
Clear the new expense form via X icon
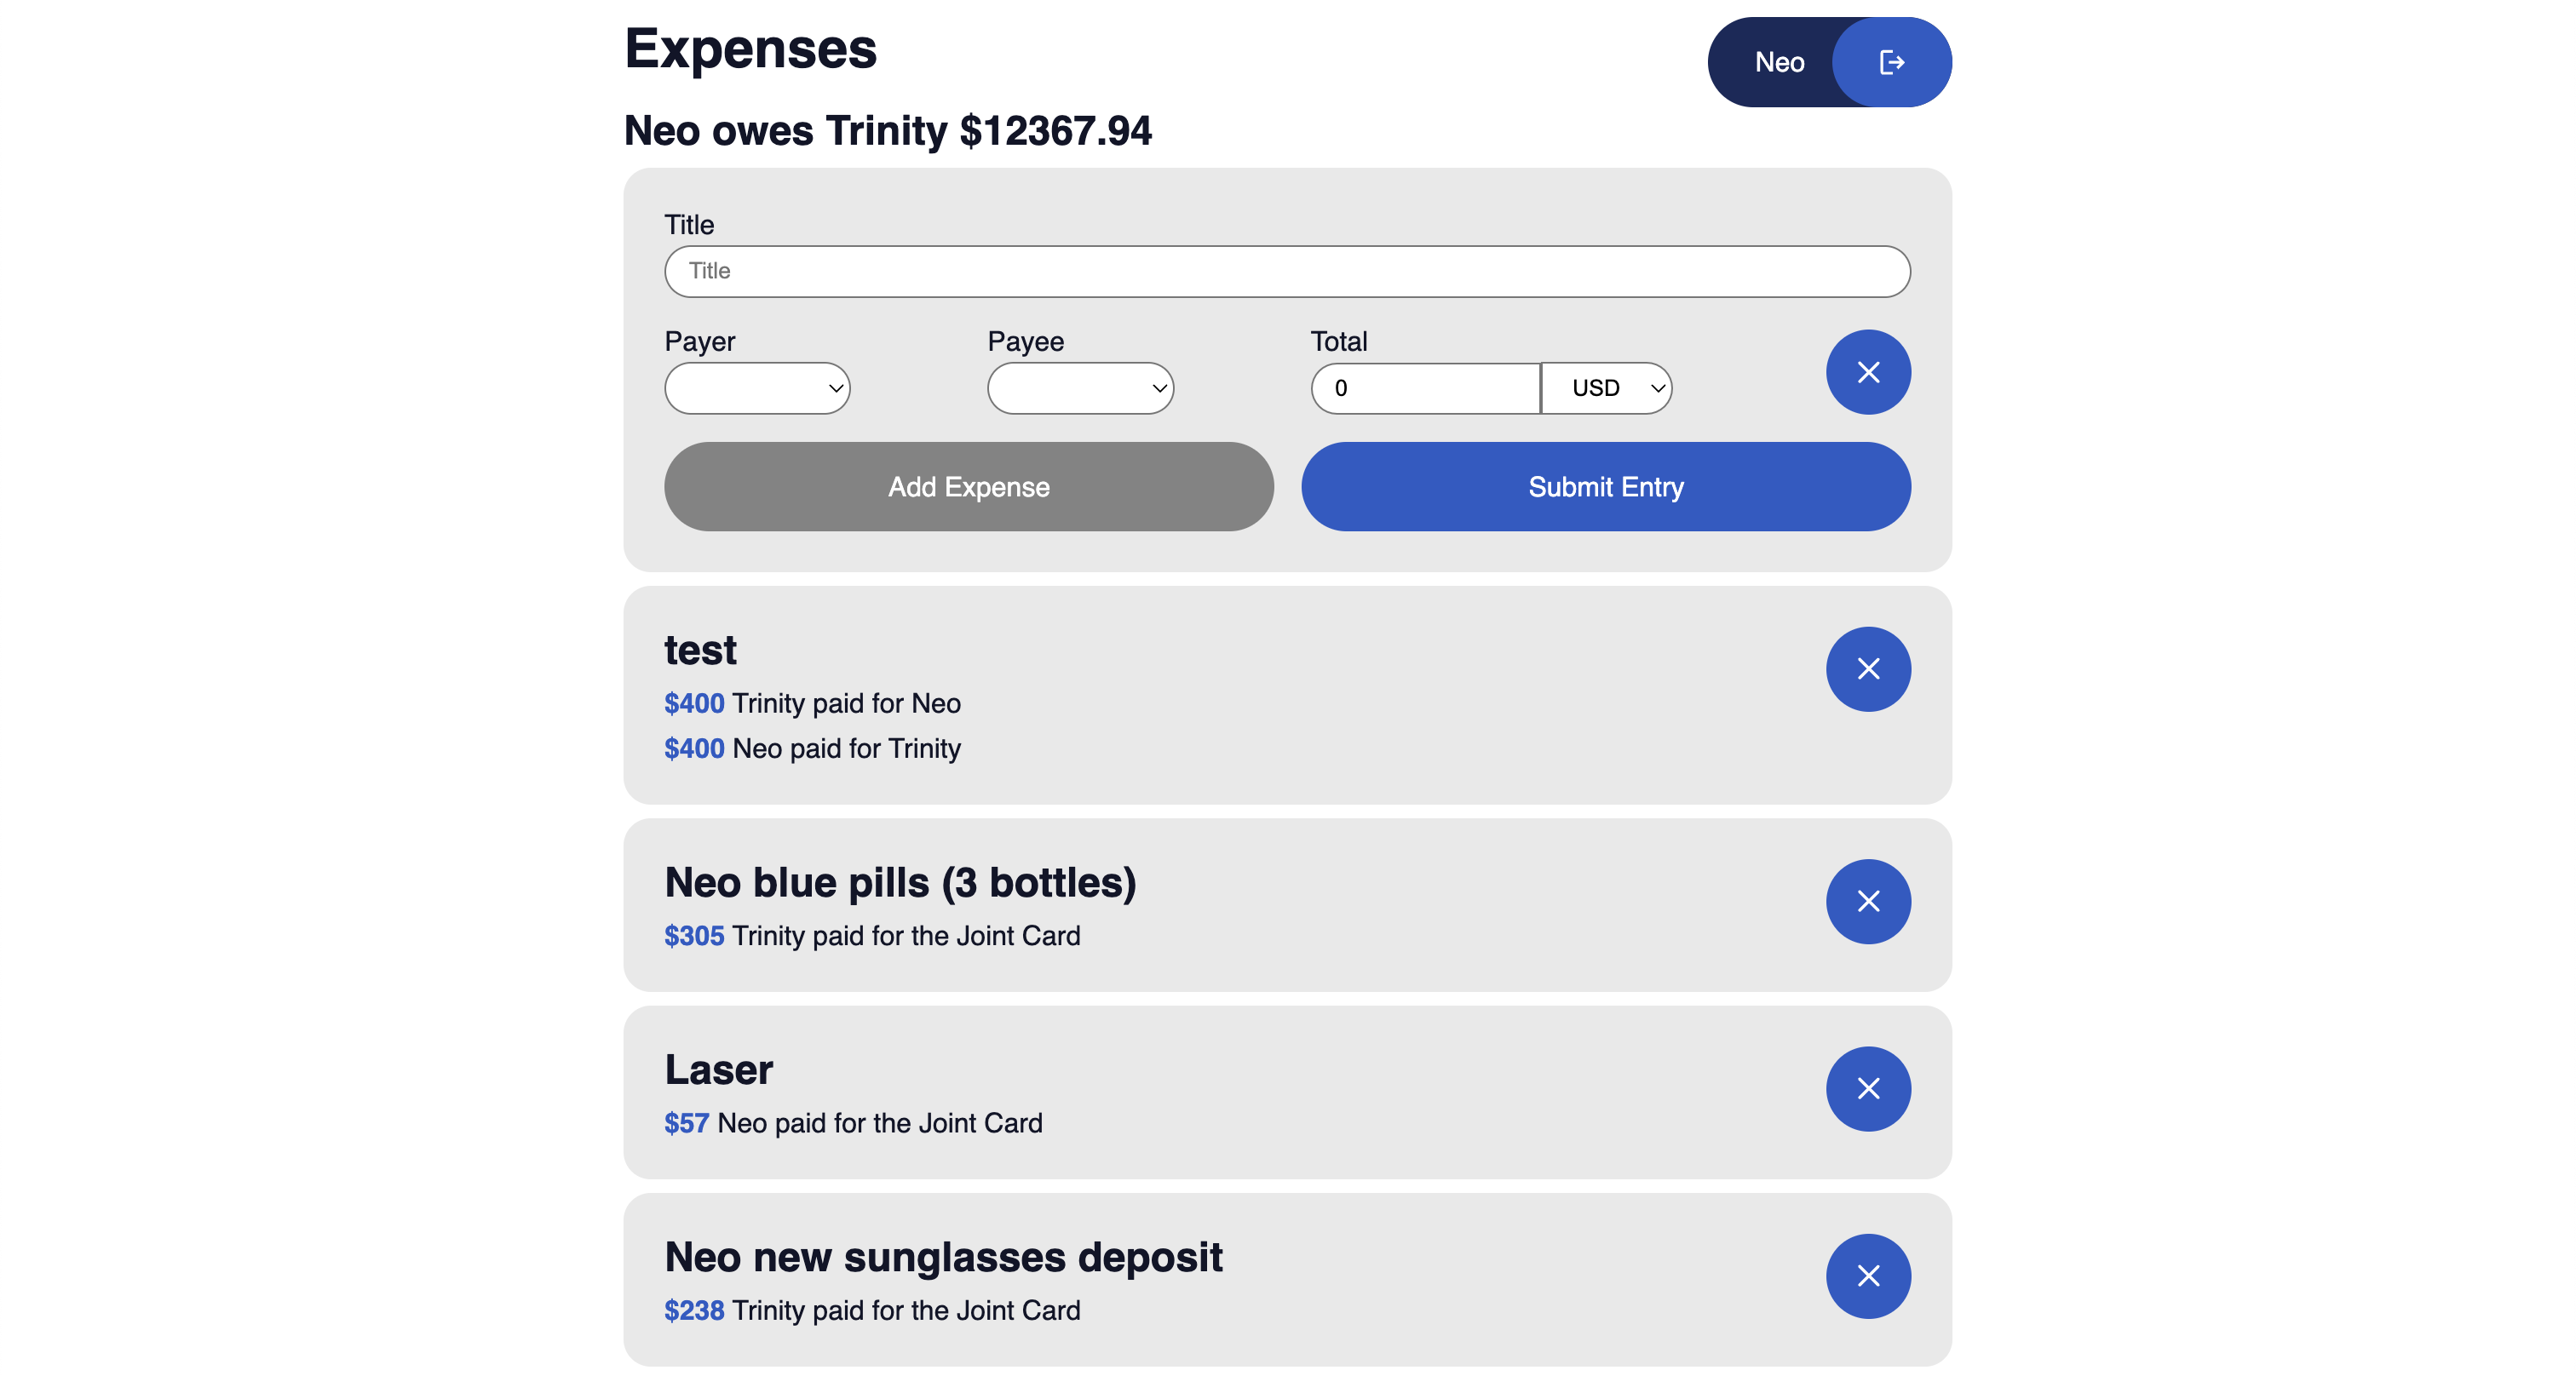point(1867,372)
